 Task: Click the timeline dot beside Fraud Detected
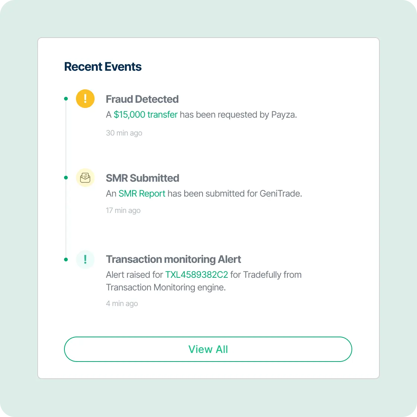66,99
